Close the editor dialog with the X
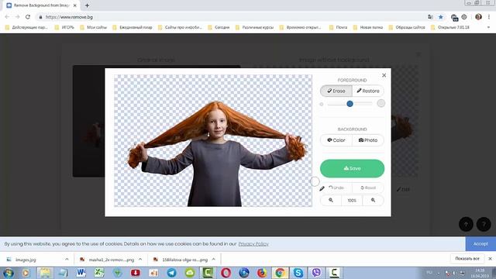 pyautogui.click(x=384, y=75)
